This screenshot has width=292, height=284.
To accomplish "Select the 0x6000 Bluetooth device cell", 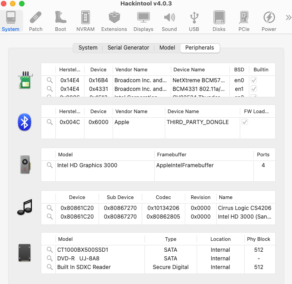I will pyautogui.click(x=99, y=122).
